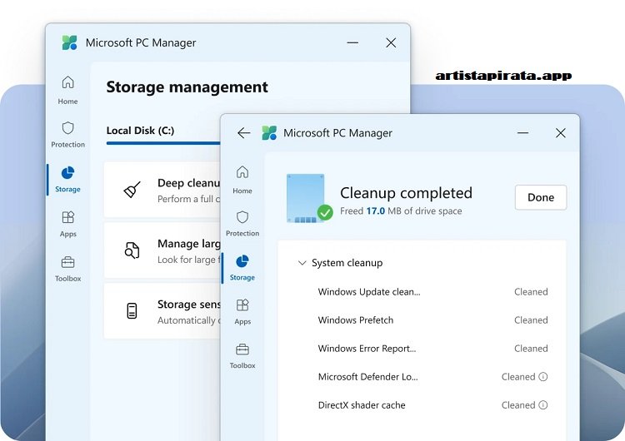Viewport: 625px width, 441px height.
Task: Click the Cleaned status for Windows Error Report...
Action: [531, 349]
